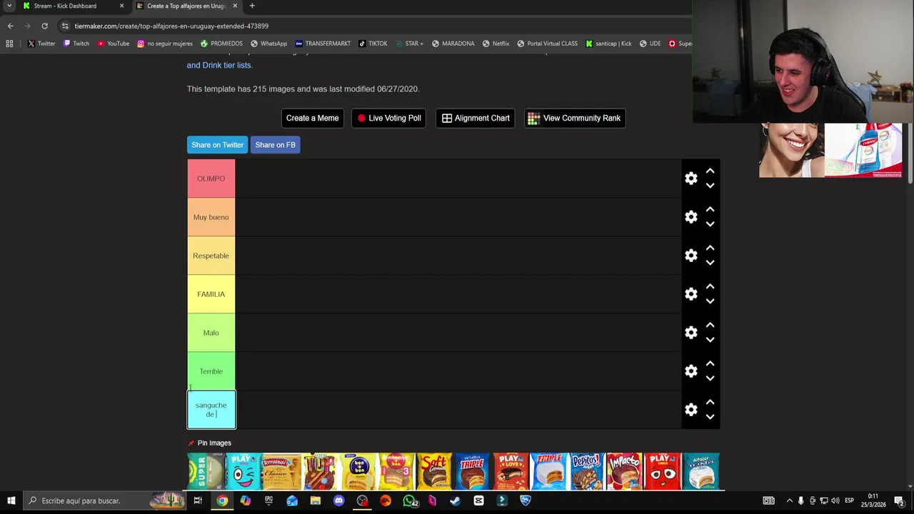Open the Twitch bookmark
914x514 pixels.
(x=76, y=44)
